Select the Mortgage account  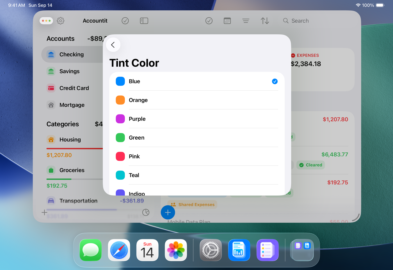(x=72, y=105)
